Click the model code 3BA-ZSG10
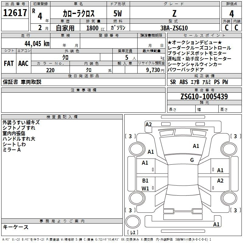 174,28
